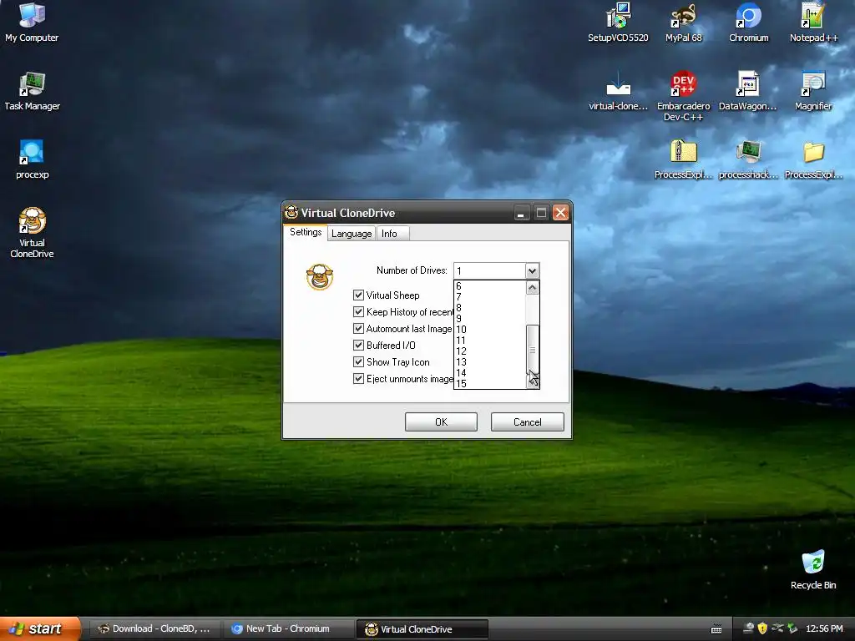Click Virtual CloneDrive taskbar button
This screenshot has width=855, height=641.
coord(422,629)
